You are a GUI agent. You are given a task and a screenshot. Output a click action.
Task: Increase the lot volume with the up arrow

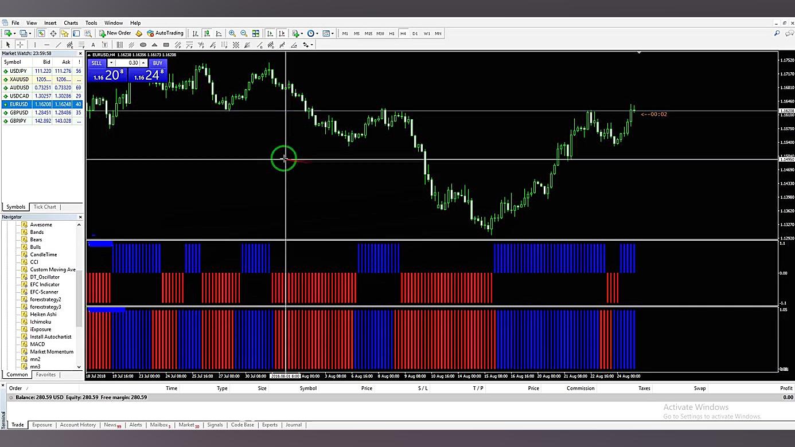pos(143,63)
